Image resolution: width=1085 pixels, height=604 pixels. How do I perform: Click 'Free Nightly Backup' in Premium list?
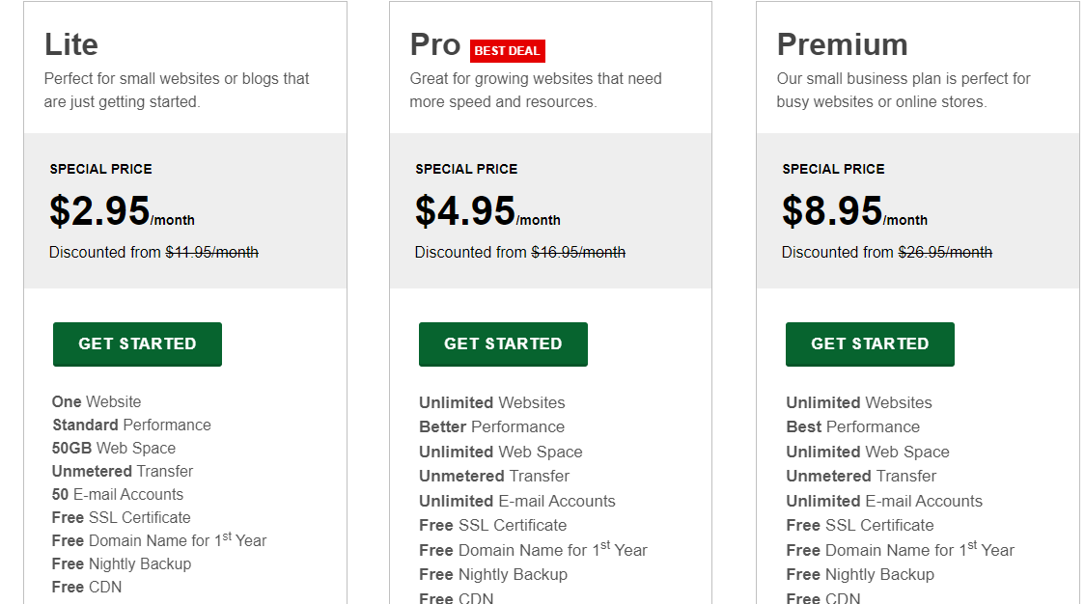point(860,574)
